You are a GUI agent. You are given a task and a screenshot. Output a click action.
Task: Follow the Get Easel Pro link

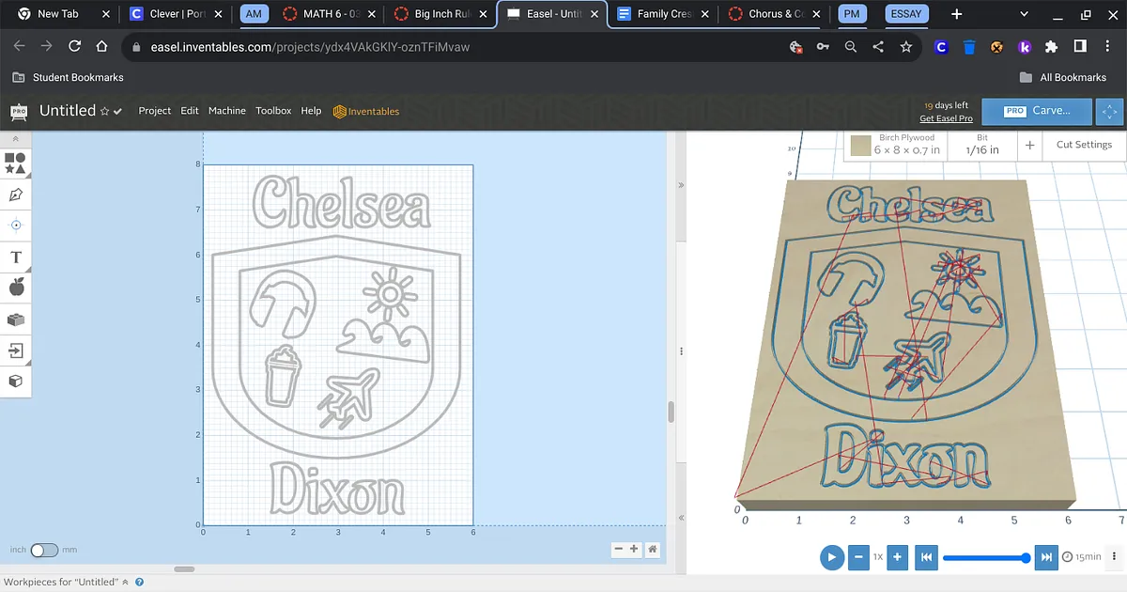(946, 118)
